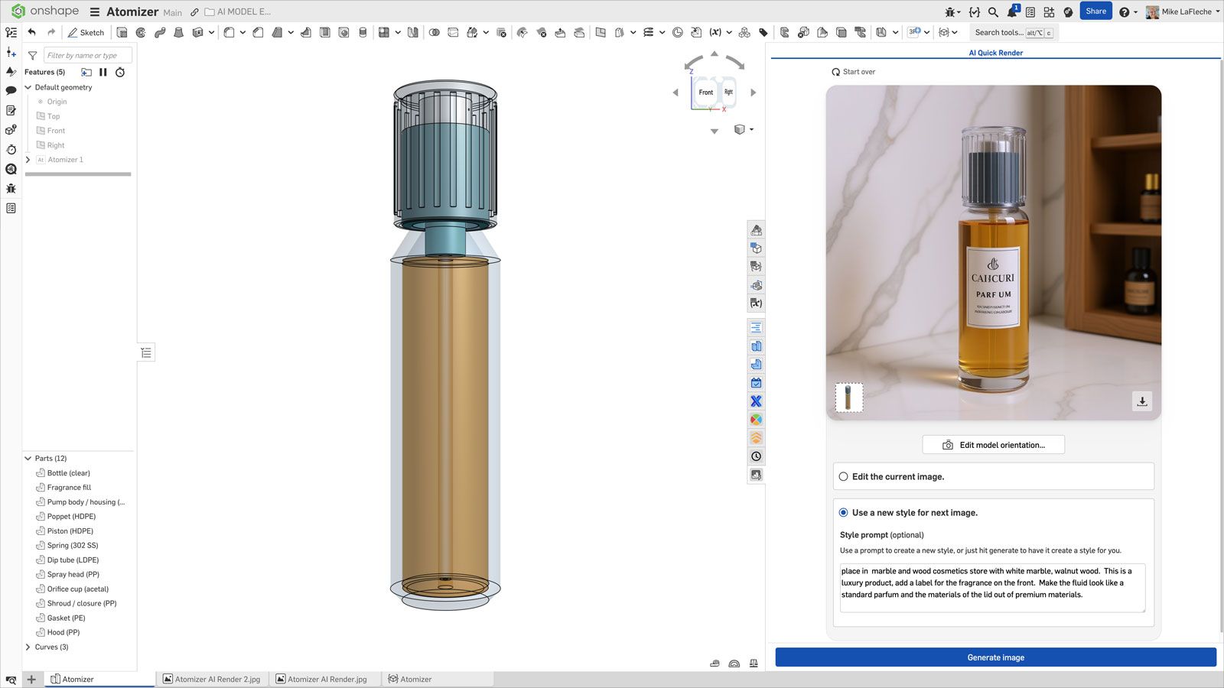Open the comments speech bubble panel
Image resolution: width=1224 pixels, height=688 pixels.
pos(11,91)
